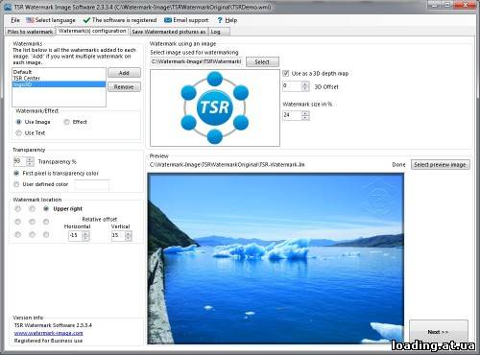The height and width of the screenshot is (355, 480).
Task: Open the www.watermark-image.com link
Action: [x=49, y=333]
